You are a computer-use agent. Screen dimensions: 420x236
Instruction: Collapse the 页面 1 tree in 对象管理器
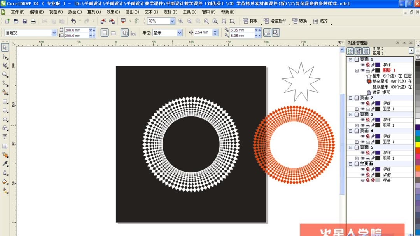pyautogui.click(x=351, y=59)
